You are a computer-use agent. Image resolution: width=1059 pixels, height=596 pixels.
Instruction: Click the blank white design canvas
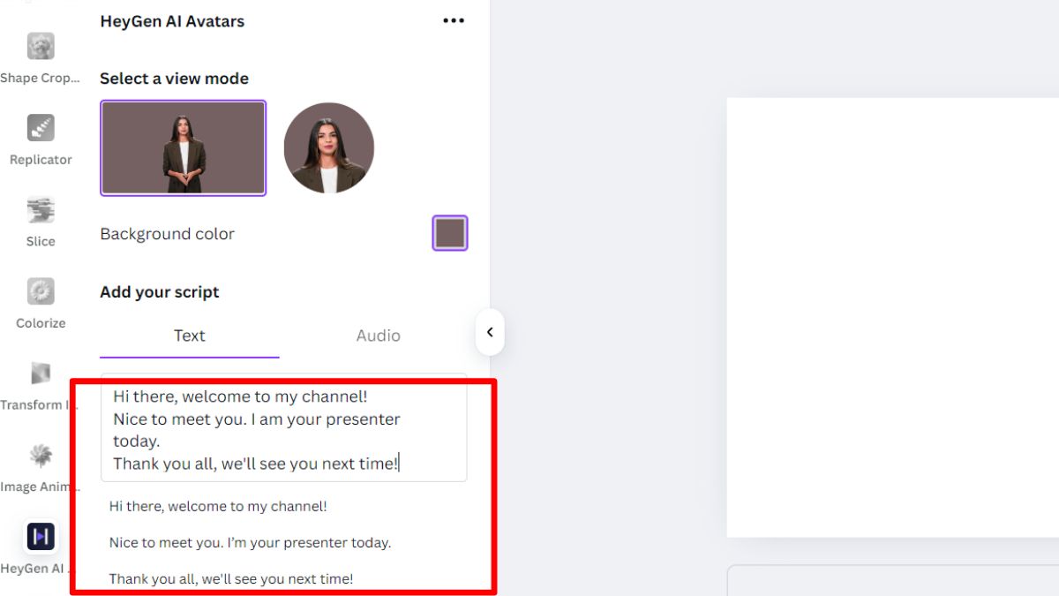(892, 317)
